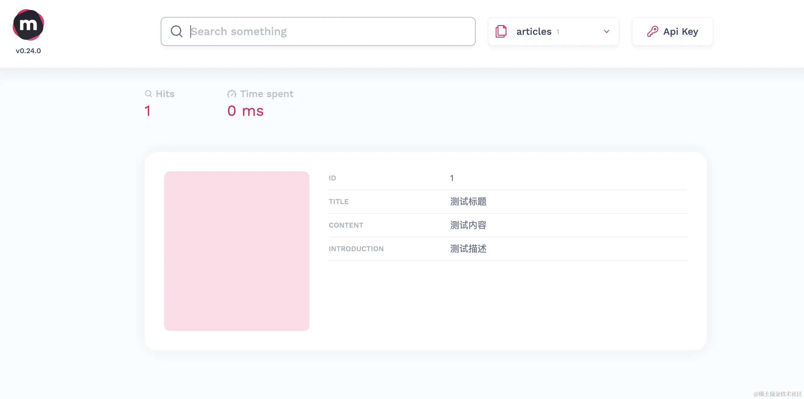Screen dimensions: 804x399
Task: Click the title value 测试标题
Action: [x=468, y=202]
